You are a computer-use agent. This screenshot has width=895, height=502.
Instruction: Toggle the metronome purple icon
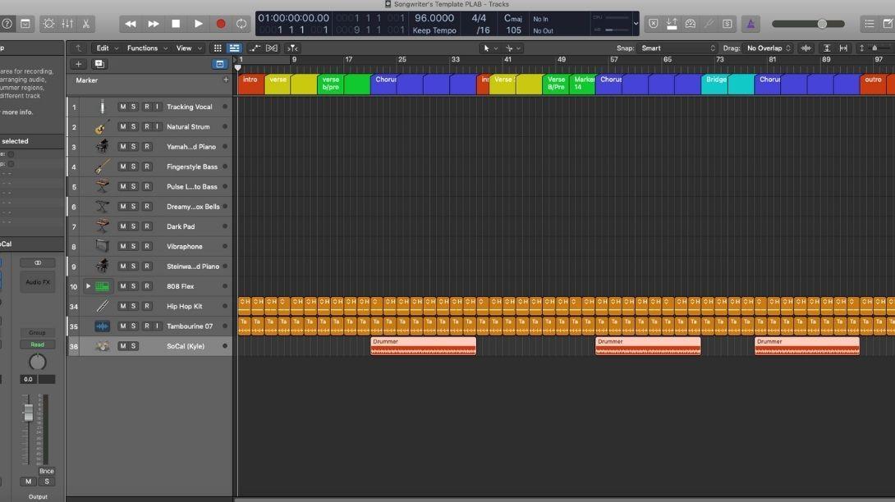click(x=750, y=24)
